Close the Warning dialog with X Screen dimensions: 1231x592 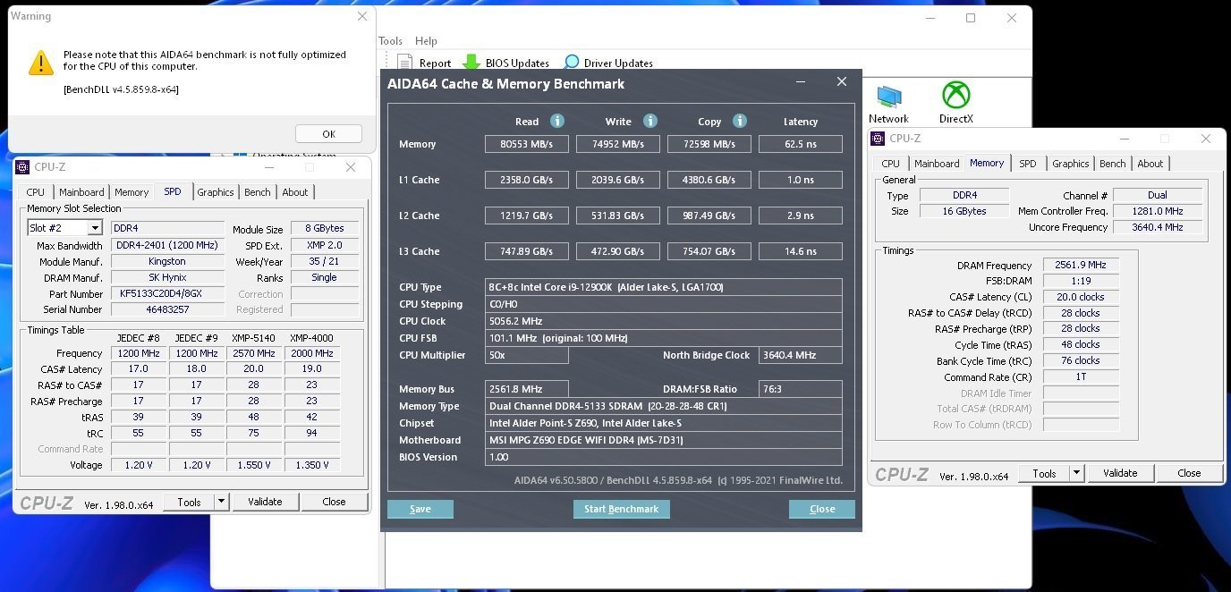point(361,16)
